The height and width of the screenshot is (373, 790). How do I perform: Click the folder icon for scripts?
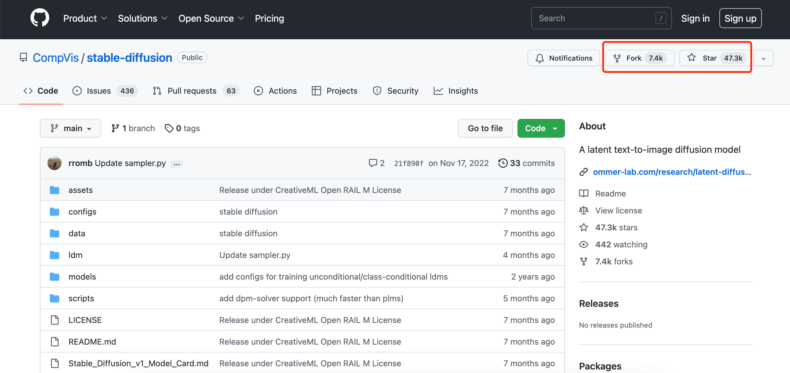coord(55,299)
